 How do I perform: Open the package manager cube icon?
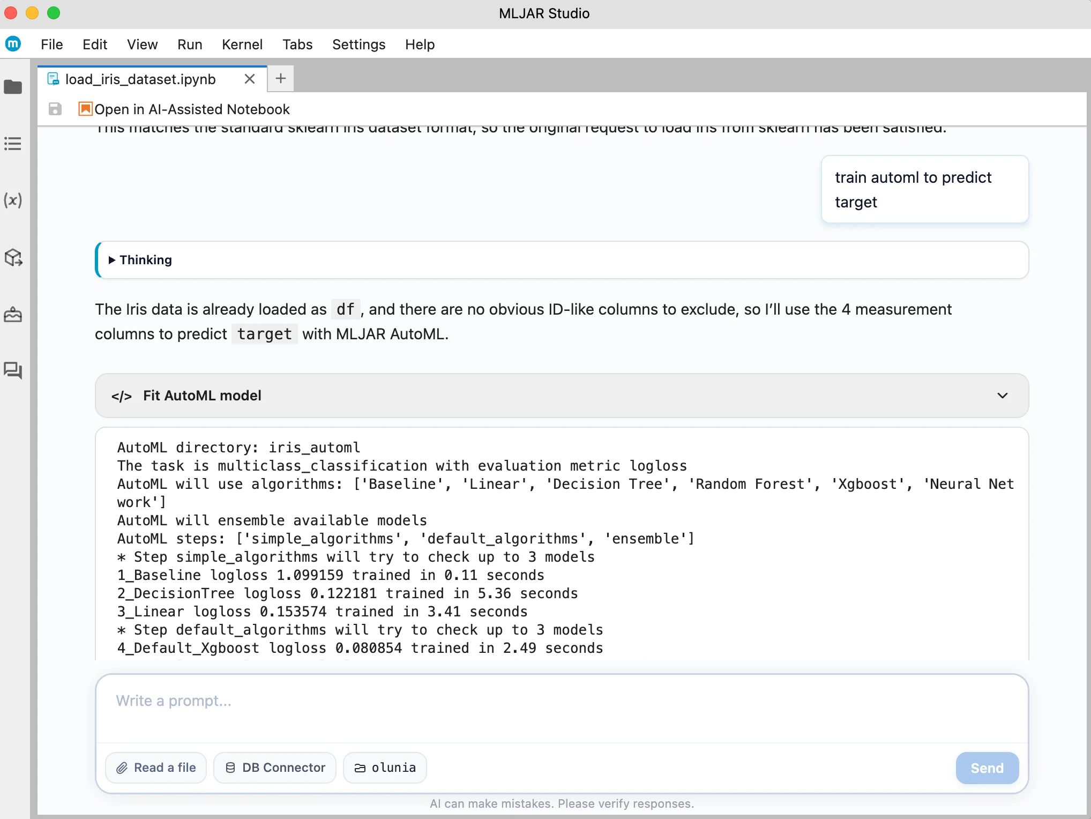tap(13, 258)
